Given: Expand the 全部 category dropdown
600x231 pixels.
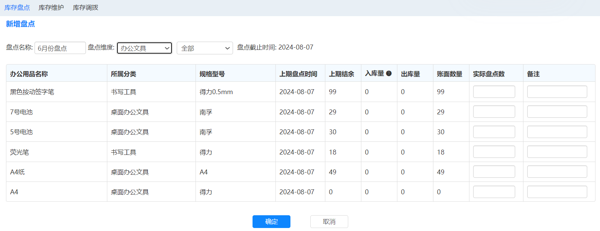Looking at the screenshot, I should click(x=205, y=48).
